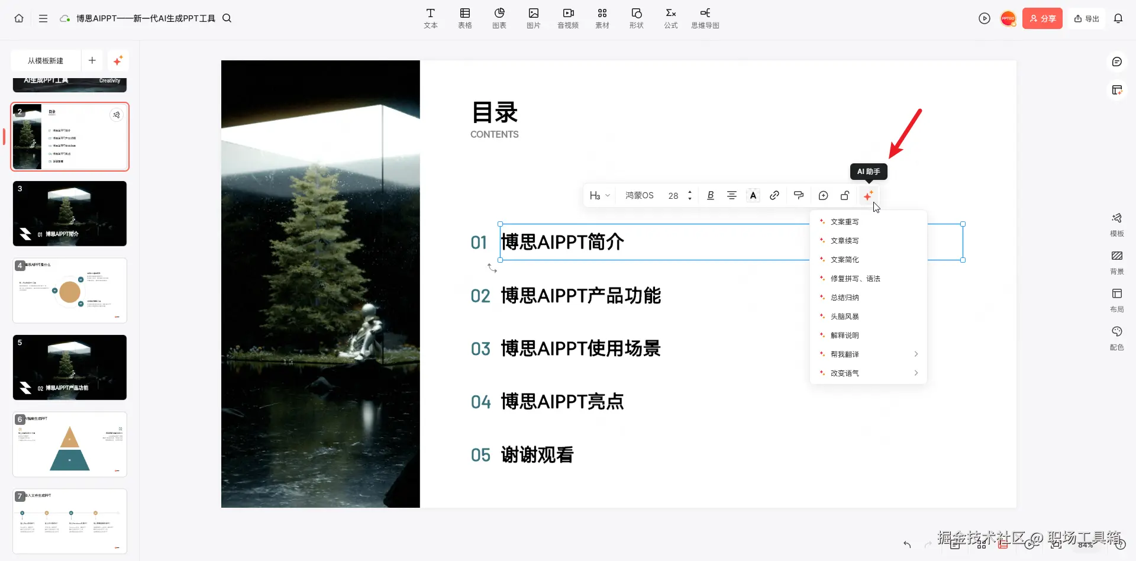The image size is (1136, 561).
Task: Start slideshow playback
Action: click(x=985, y=18)
